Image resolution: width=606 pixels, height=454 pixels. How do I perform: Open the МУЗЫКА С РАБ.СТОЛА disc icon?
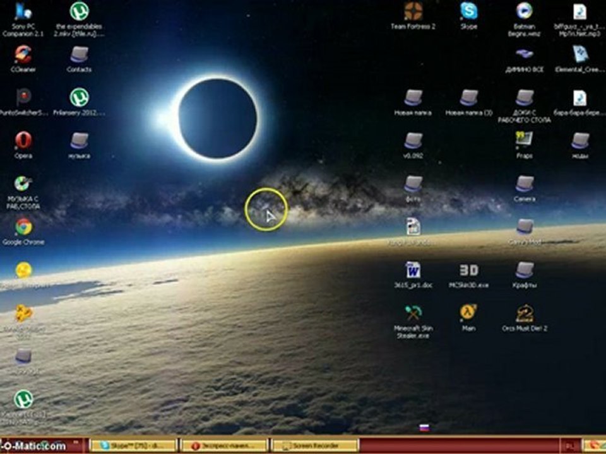coord(23,183)
